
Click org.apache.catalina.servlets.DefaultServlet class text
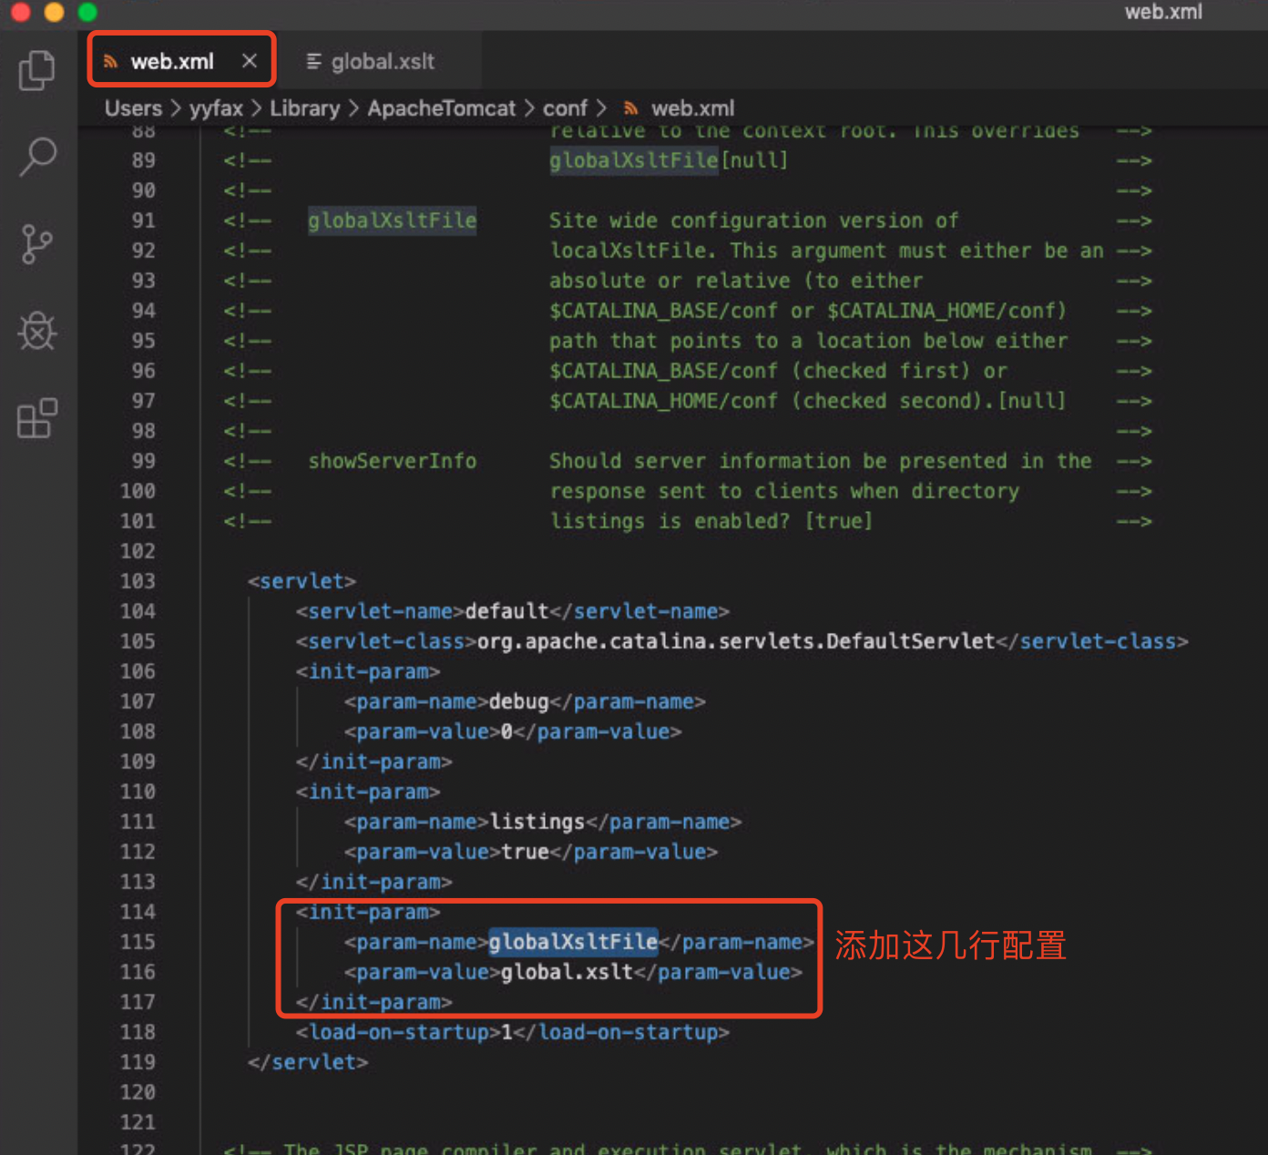[x=736, y=641]
